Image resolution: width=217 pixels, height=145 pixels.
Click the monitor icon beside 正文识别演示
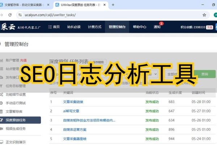coord(1,142)
